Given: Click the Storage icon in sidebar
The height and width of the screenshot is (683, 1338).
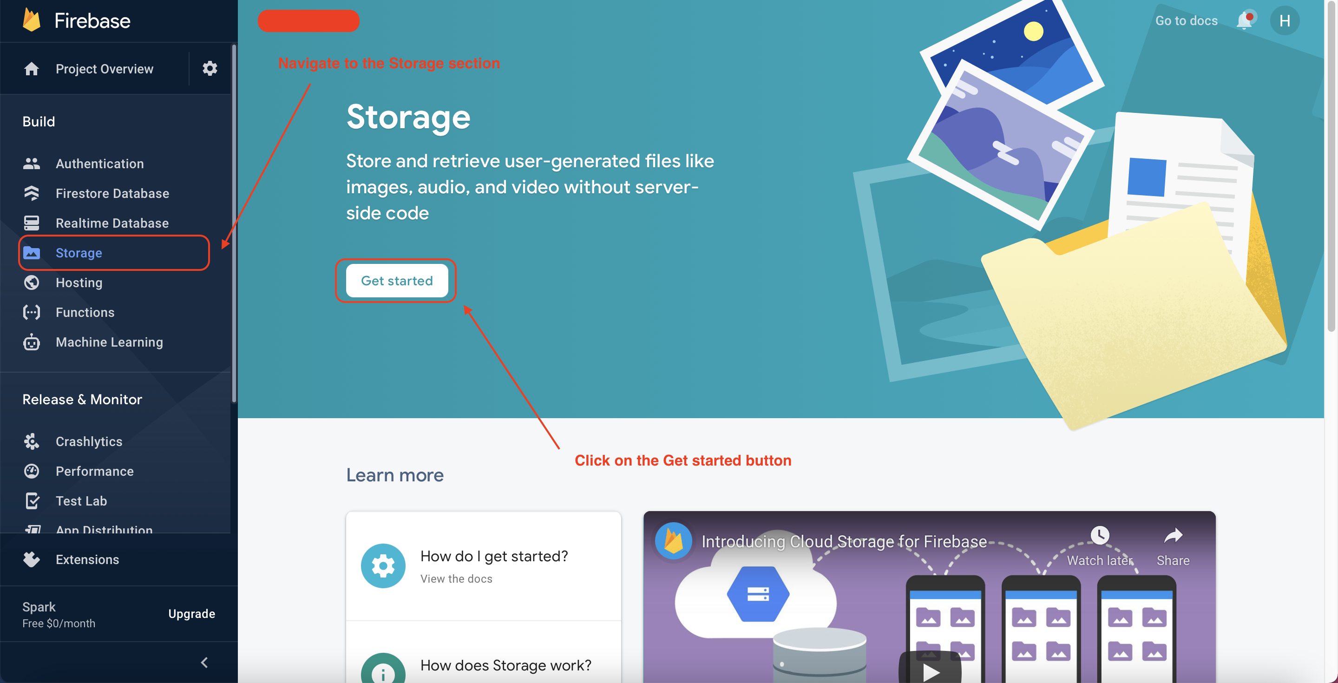Looking at the screenshot, I should (33, 252).
